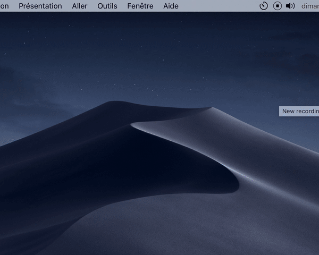Click the Time Machine menu bar icon

coord(264,6)
